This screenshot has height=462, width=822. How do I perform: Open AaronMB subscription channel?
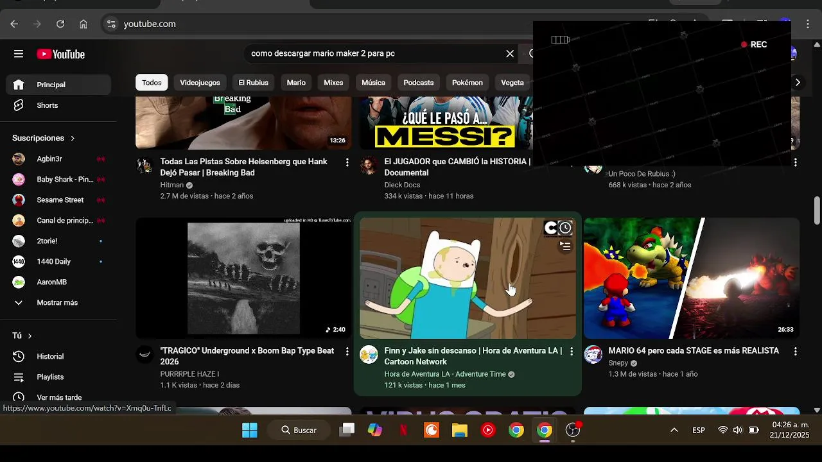[x=58, y=282]
